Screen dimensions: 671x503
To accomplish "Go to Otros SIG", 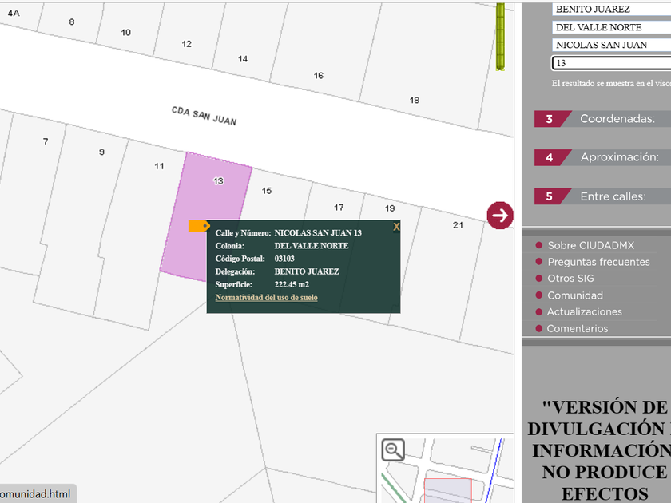I will (570, 279).
